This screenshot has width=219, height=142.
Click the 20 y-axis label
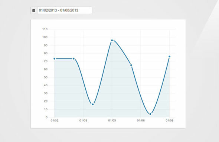pyautogui.click(x=46, y=101)
